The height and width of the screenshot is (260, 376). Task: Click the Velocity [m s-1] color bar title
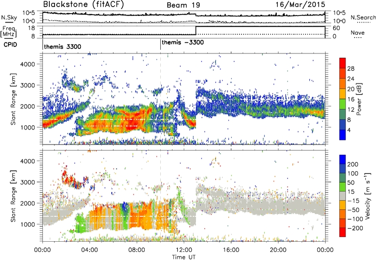point(368,196)
